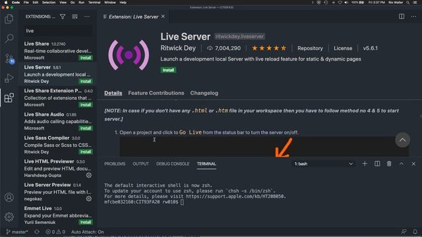Screen dimensions: 422x237
Task: Open the Manage gear in activity bar
Action: coord(9,217)
